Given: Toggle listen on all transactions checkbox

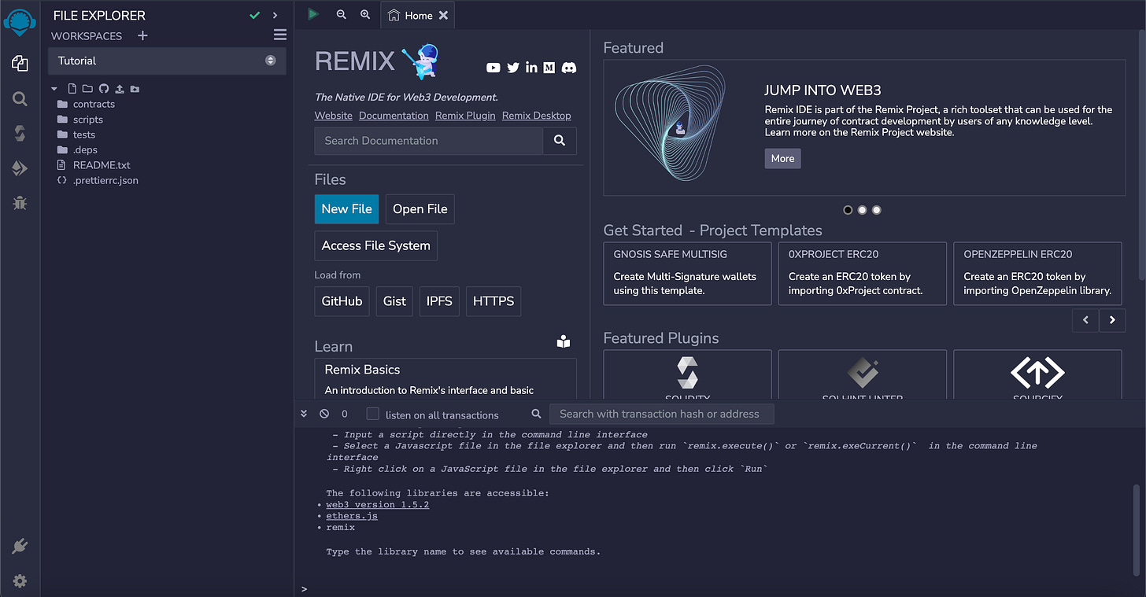Looking at the screenshot, I should 373,414.
